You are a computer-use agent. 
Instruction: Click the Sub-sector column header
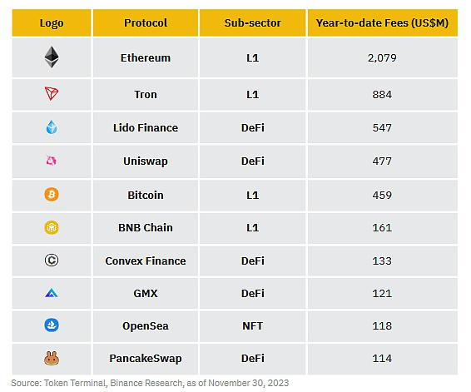(x=253, y=22)
